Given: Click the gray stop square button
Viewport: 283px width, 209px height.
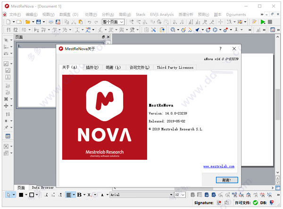Looking at the screenshot, I should (270, 22).
